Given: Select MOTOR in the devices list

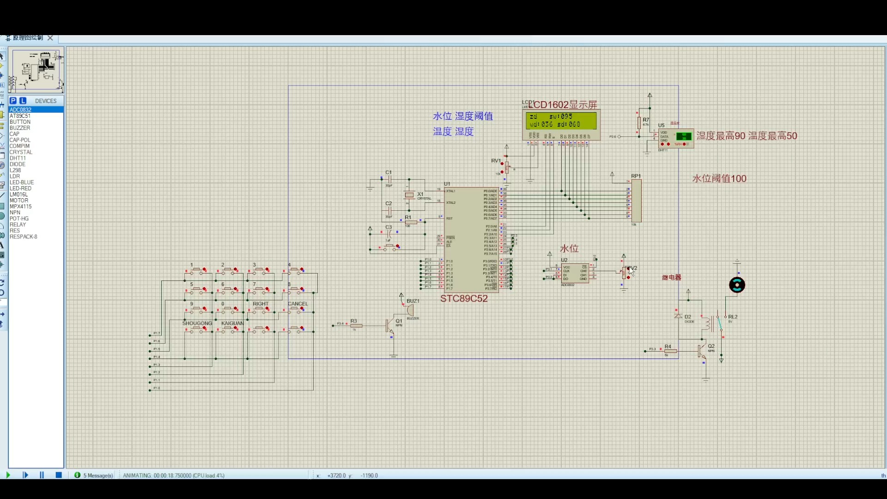Looking at the screenshot, I should pos(36,200).
